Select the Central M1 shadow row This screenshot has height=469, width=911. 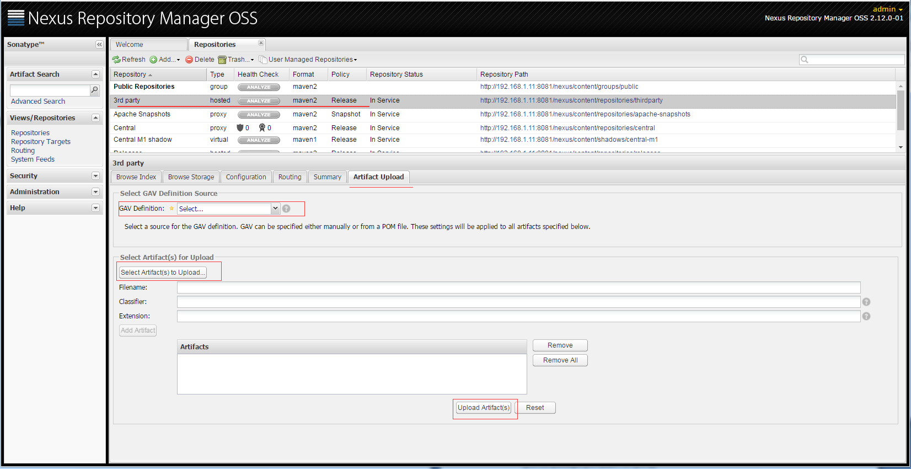pos(503,140)
